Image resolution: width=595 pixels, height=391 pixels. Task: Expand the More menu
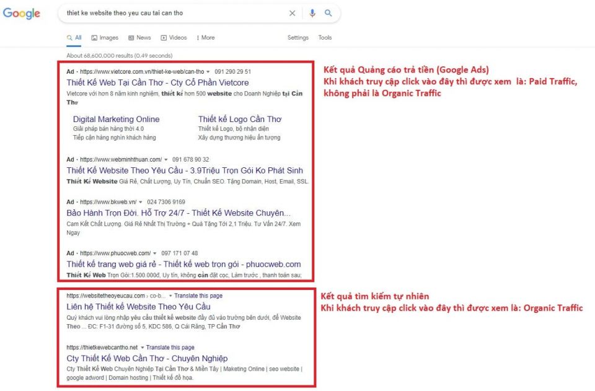point(205,38)
